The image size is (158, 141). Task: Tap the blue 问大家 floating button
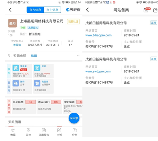coord(74,118)
